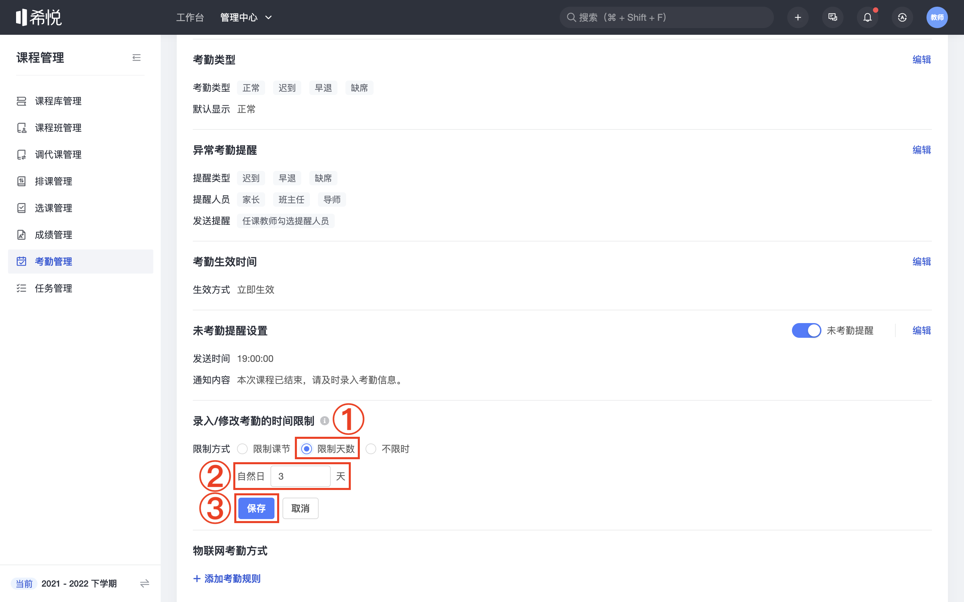Select the 不限时 radio option
This screenshot has width=964, height=602.
(371, 449)
